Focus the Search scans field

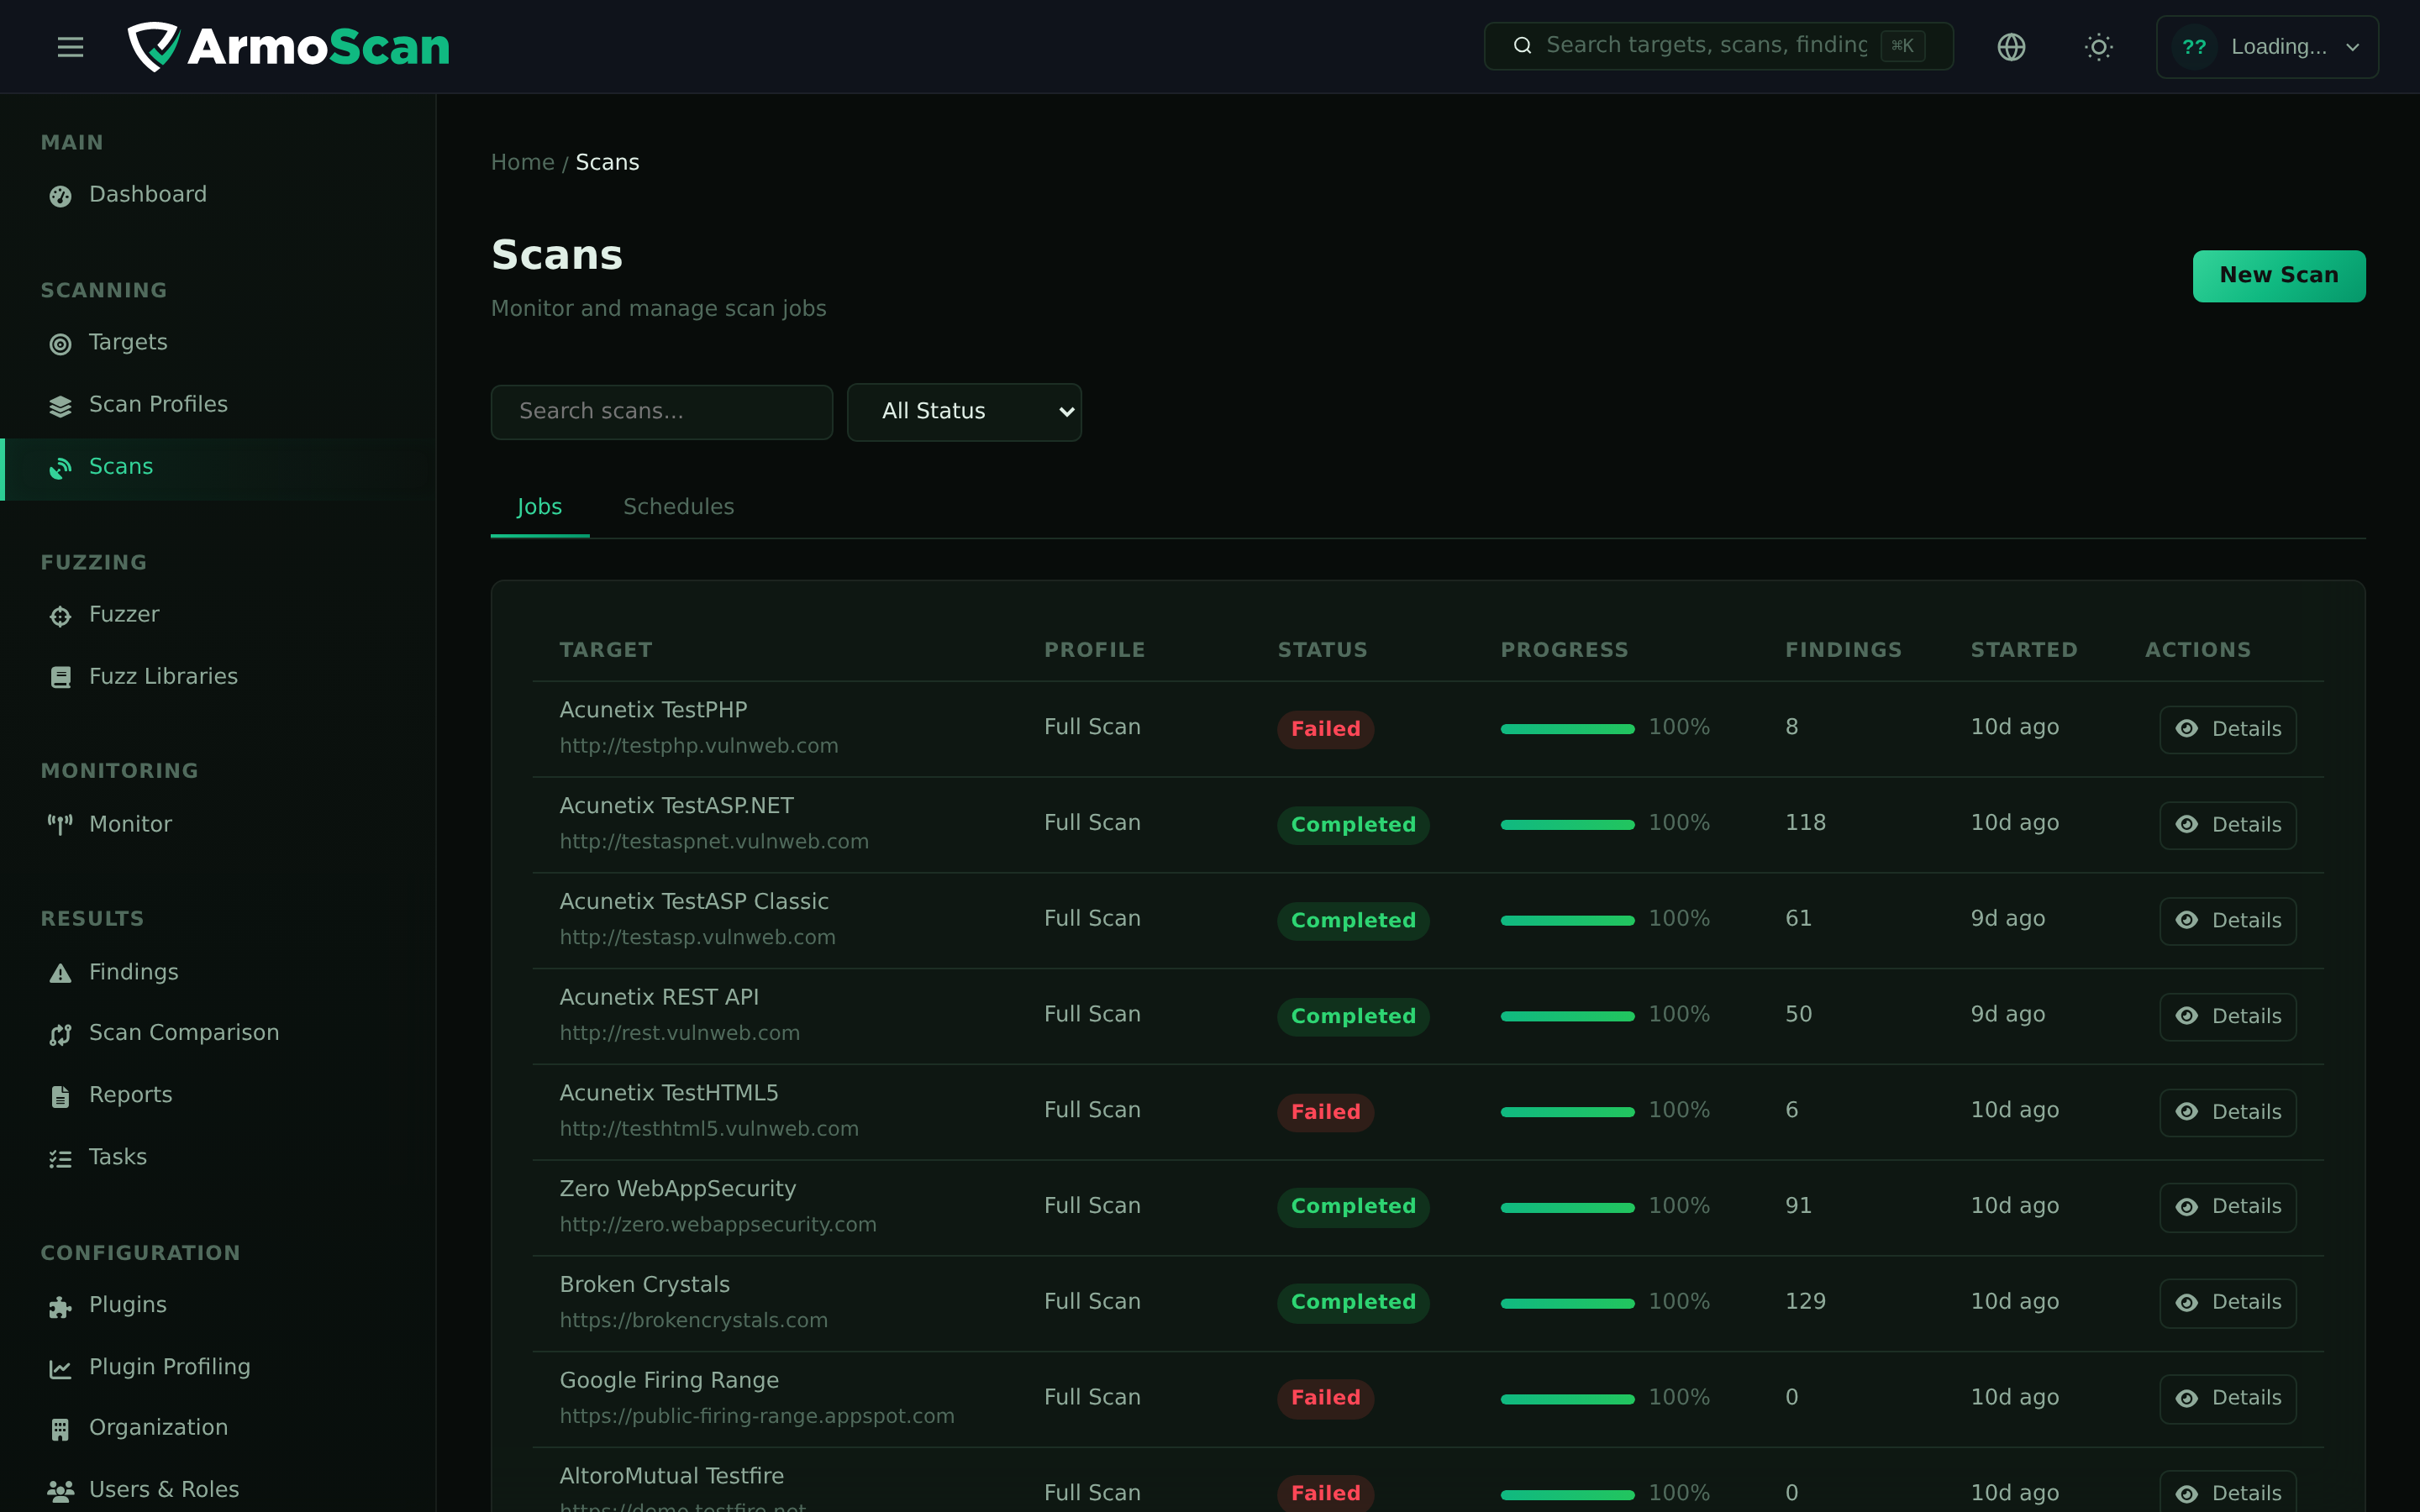(661, 412)
